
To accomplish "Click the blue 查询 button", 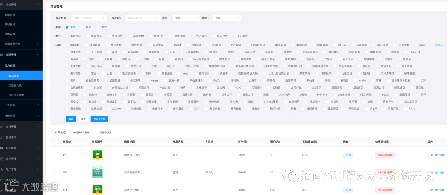I will point(71,119).
